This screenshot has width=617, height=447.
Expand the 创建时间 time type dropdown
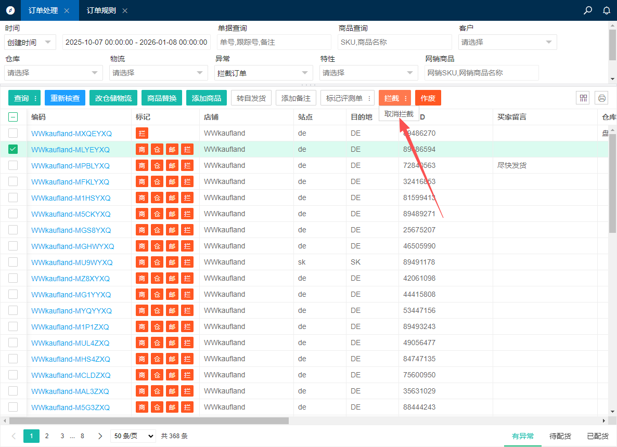click(30, 43)
